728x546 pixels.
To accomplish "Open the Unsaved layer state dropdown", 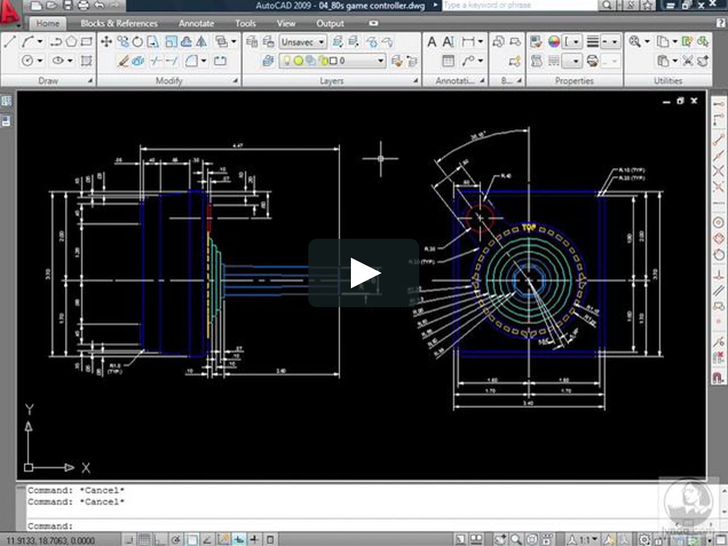I will [x=303, y=42].
